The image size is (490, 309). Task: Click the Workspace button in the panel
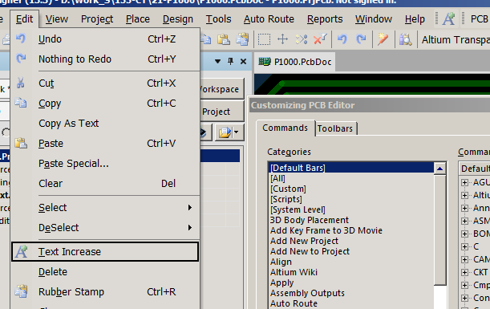[222, 89]
